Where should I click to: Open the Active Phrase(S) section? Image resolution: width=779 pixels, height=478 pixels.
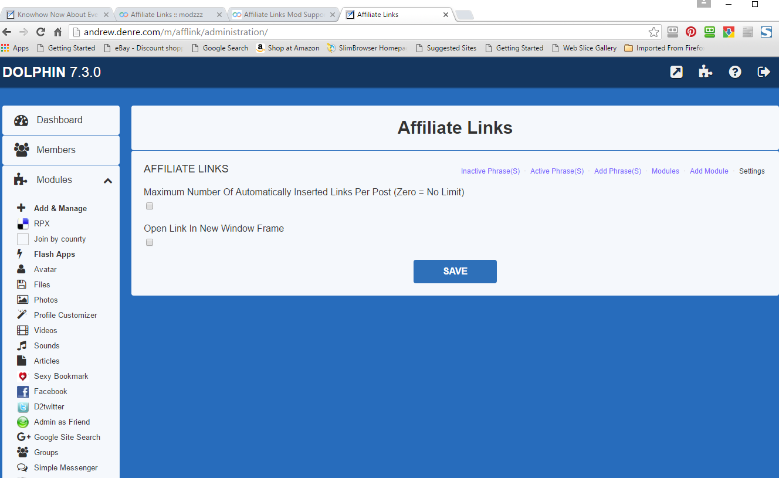coord(557,171)
